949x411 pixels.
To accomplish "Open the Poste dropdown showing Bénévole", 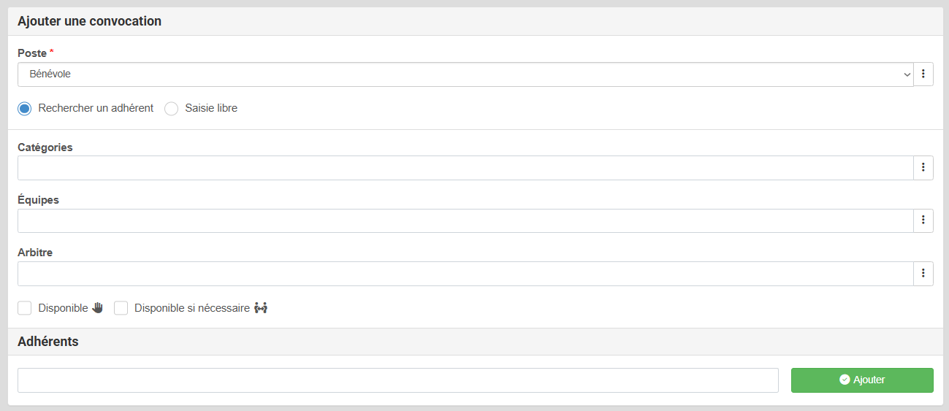I will (x=465, y=74).
